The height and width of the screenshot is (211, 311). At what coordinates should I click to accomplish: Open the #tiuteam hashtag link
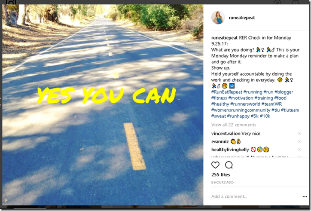point(290,110)
